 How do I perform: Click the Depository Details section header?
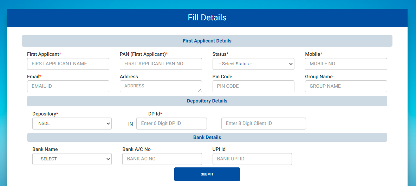coord(207,101)
